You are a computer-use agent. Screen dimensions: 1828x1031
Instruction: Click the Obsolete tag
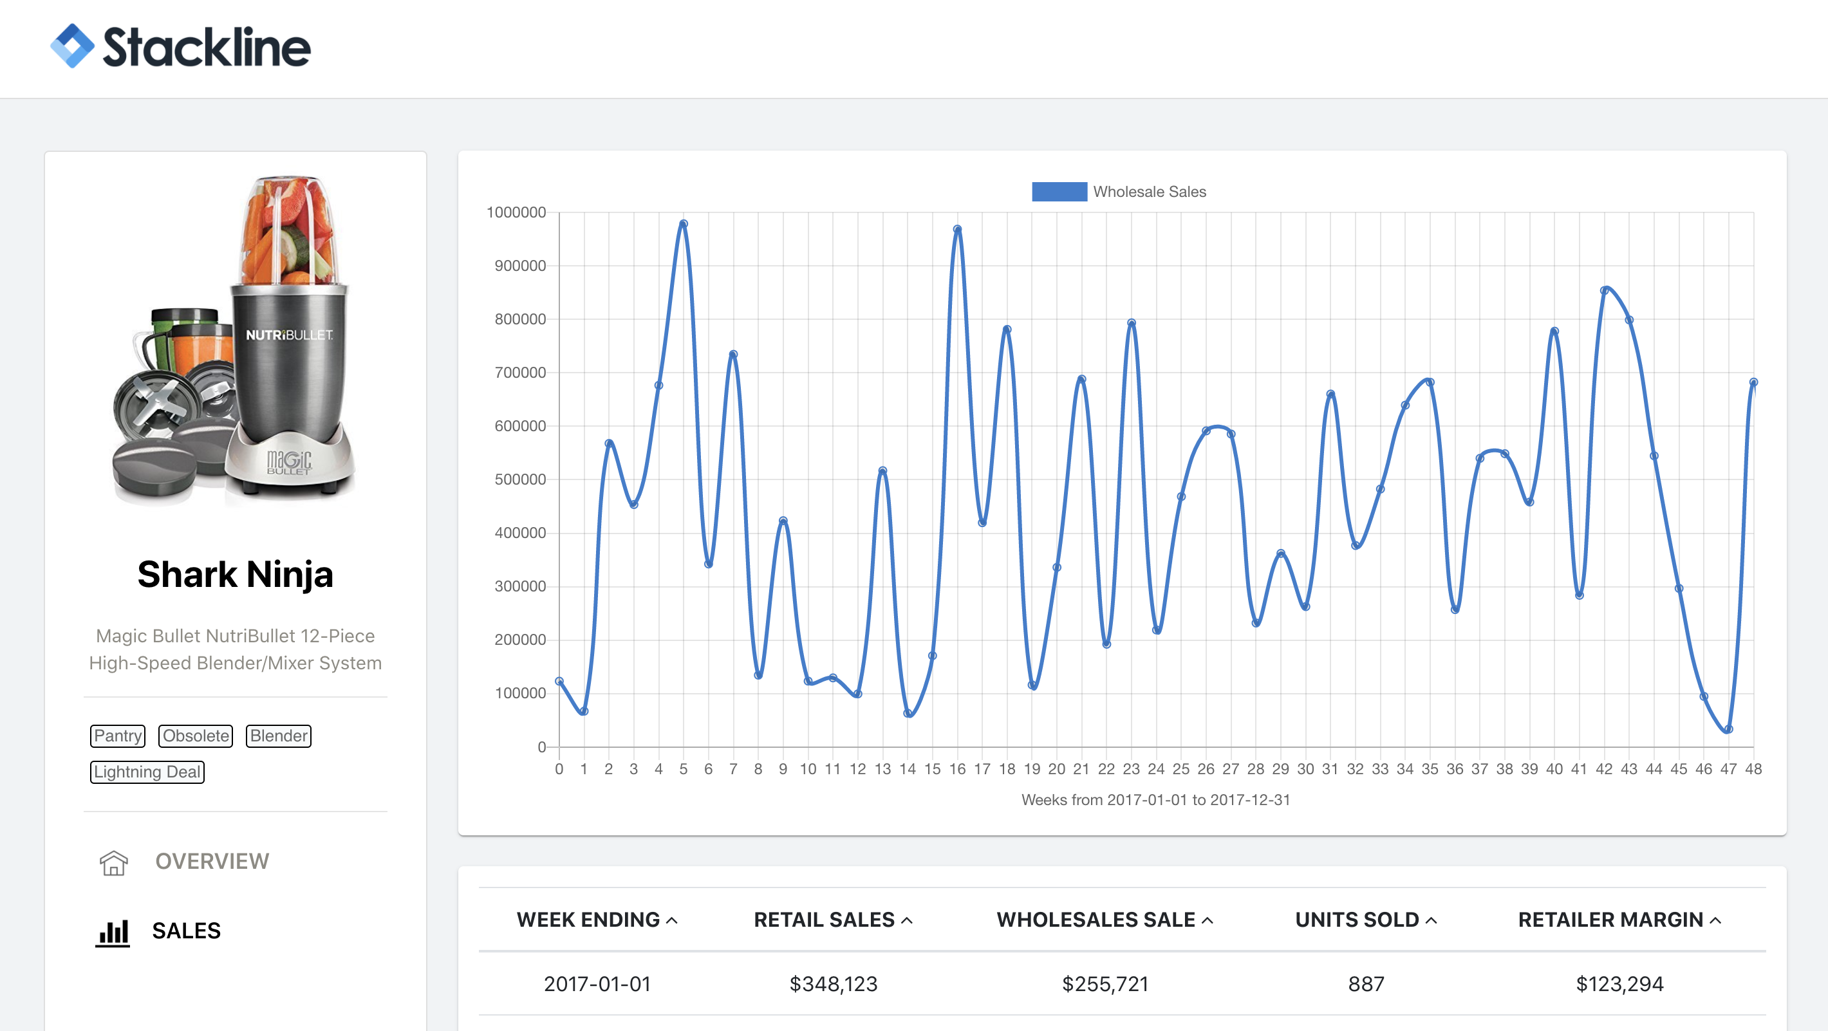pyautogui.click(x=196, y=736)
